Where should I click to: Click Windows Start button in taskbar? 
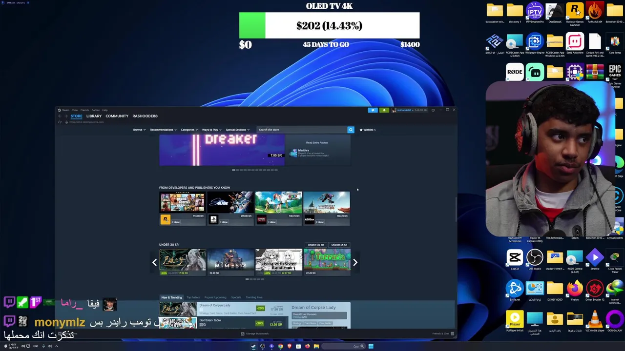coord(371,346)
